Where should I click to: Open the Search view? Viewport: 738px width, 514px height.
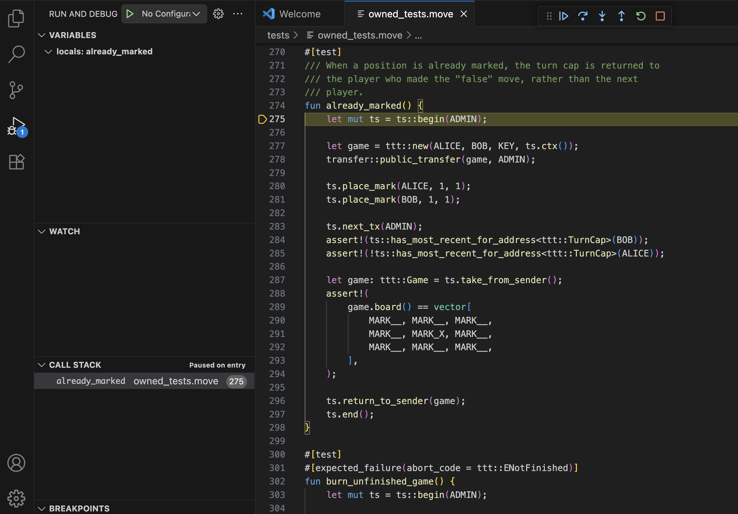click(x=16, y=54)
